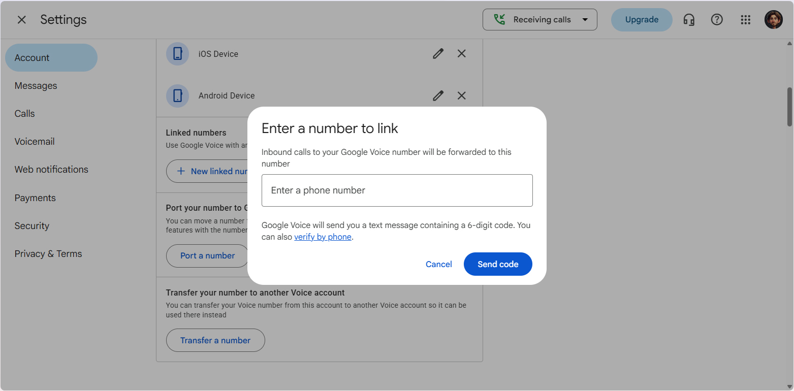Click the Send code button
This screenshot has width=794, height=391.
point(498,264)
